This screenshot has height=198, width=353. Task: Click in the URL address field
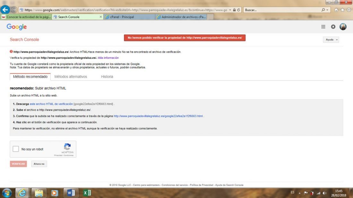click(125, 10)
